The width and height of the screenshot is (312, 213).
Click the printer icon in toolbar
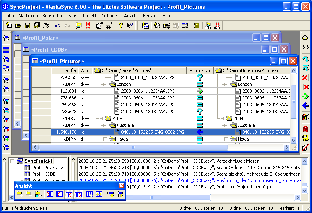coord(46,25)
